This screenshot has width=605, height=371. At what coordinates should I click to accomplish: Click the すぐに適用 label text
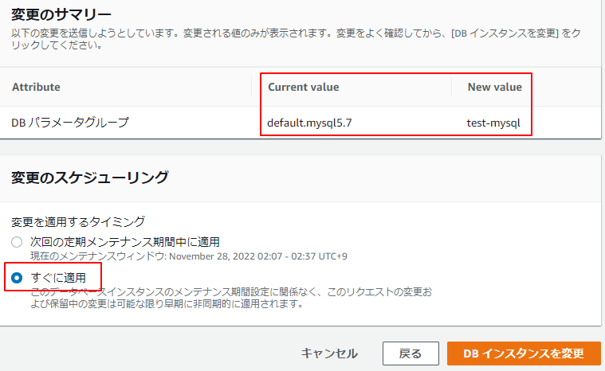pos(65,278)
